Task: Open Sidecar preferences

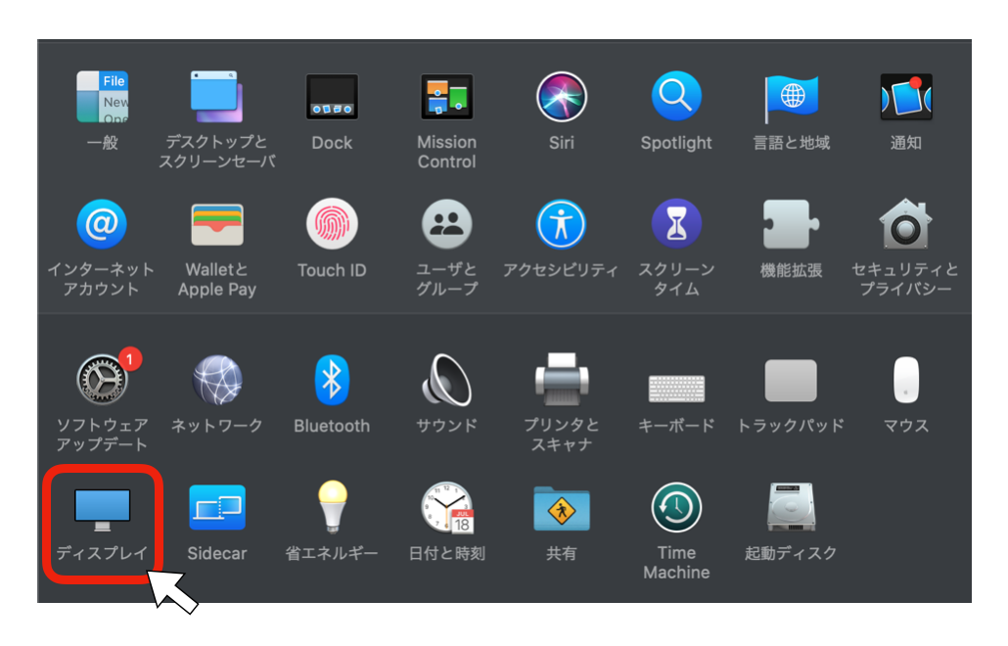Action: click(x=217, y=507)
